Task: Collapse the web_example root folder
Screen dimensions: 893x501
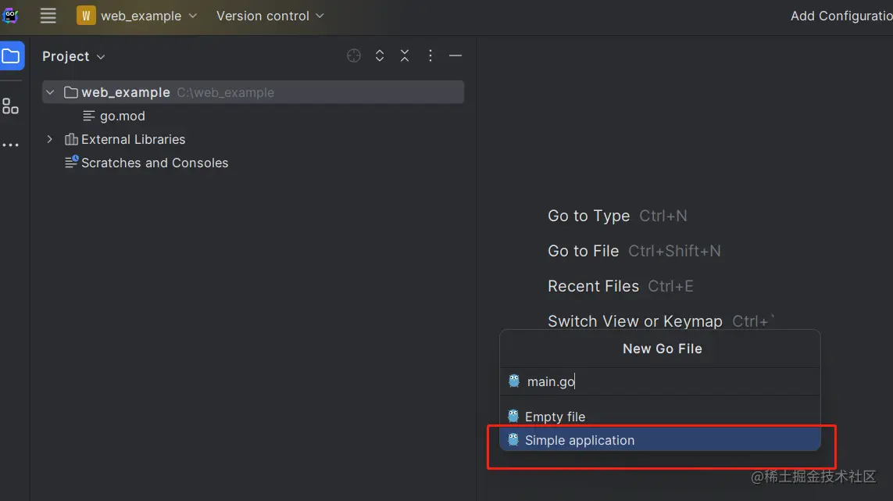Action: (50, 92)
